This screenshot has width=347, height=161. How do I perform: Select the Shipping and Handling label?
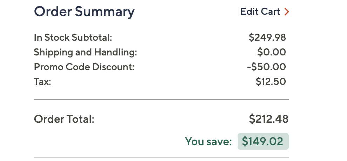[x=85, y=52]
